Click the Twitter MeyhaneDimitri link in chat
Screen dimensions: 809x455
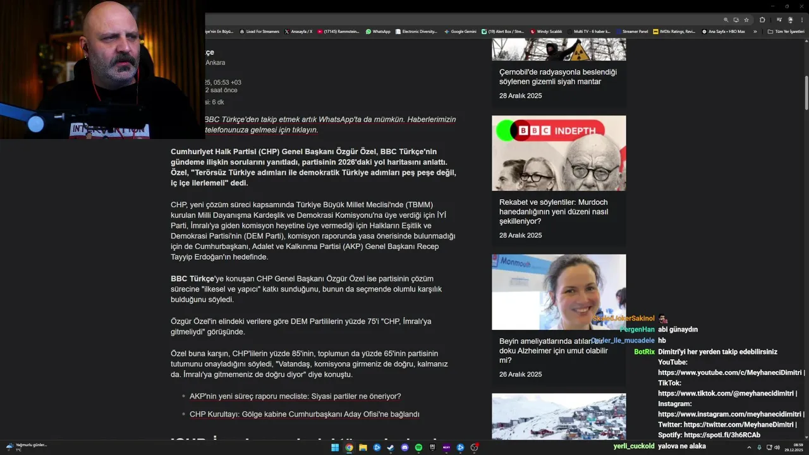(x=739, y=425)
